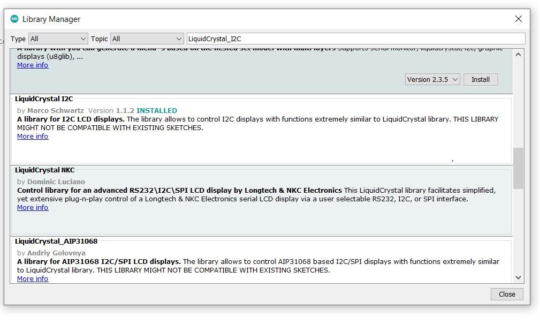Click the Install button

coord(481,80)
